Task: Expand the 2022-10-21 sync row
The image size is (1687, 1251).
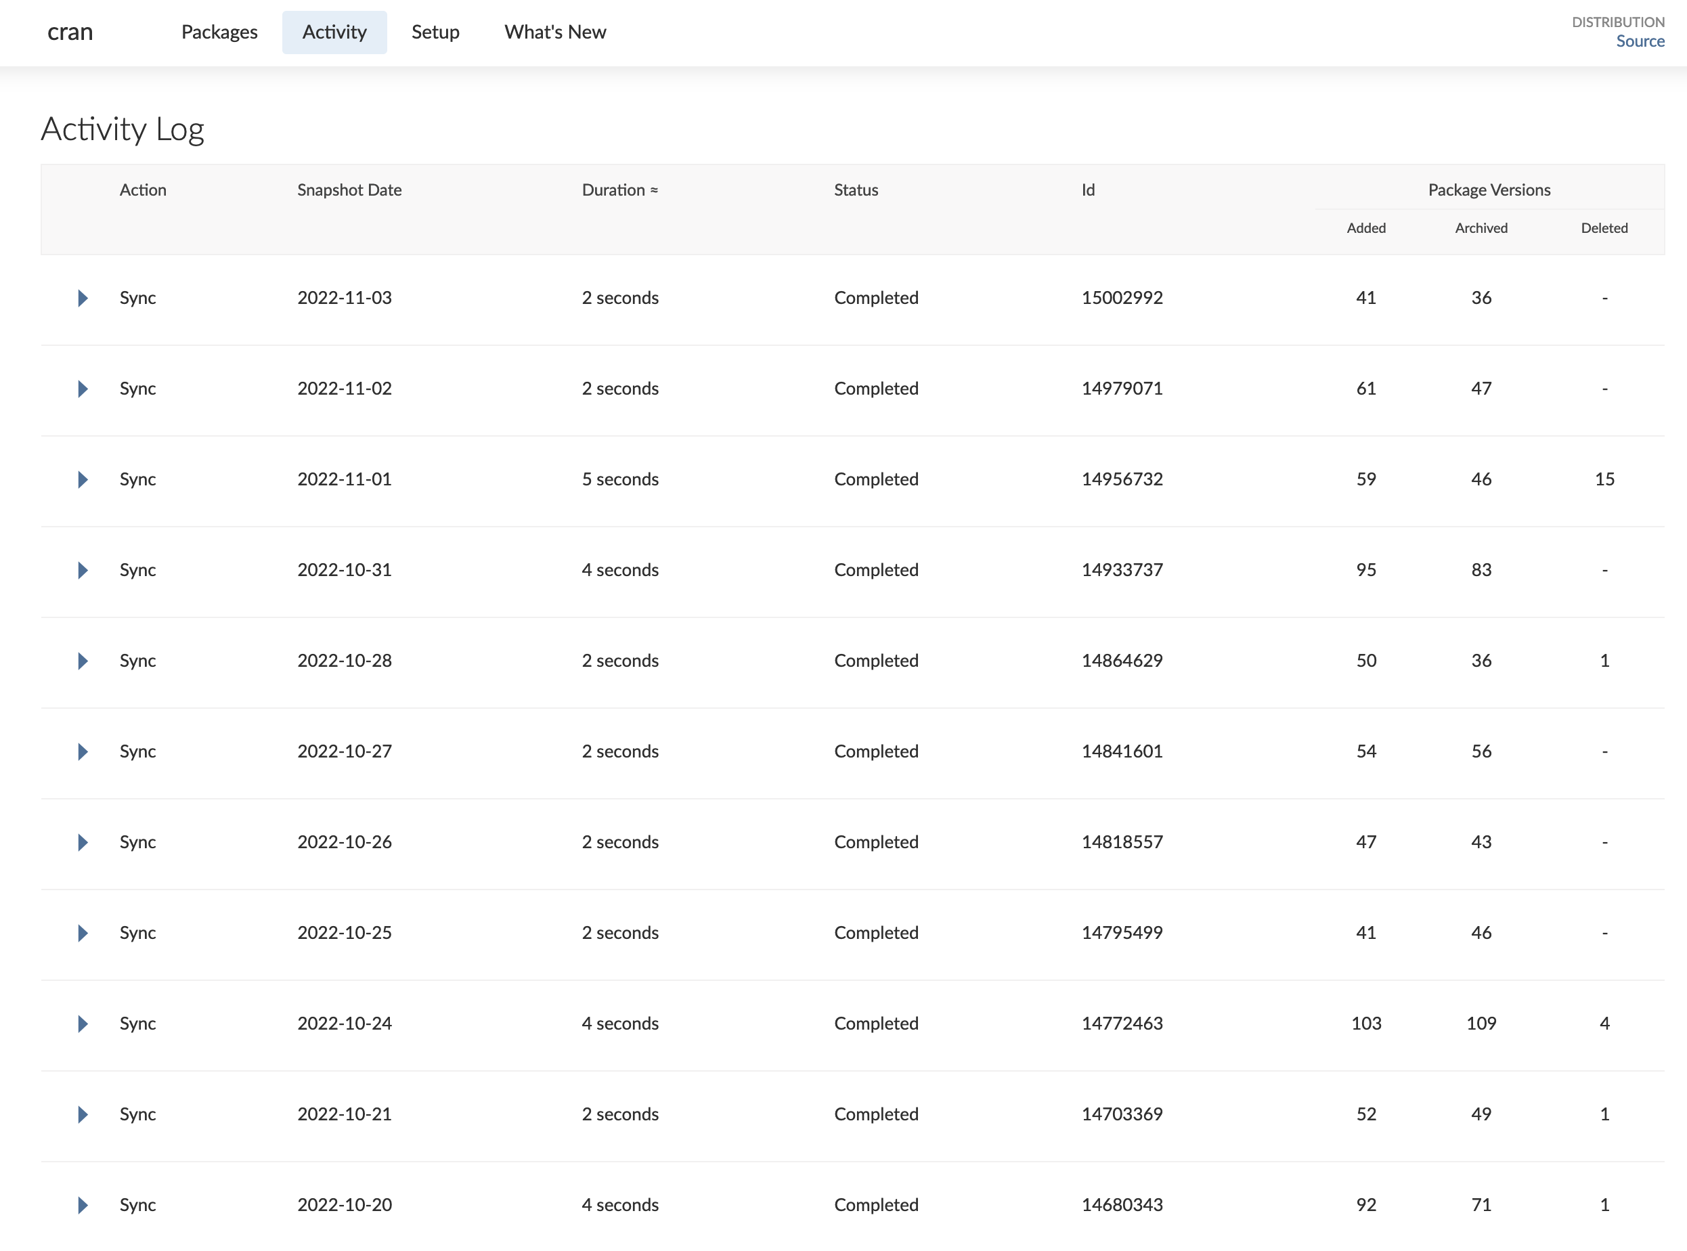Action: pos(83,1114)
